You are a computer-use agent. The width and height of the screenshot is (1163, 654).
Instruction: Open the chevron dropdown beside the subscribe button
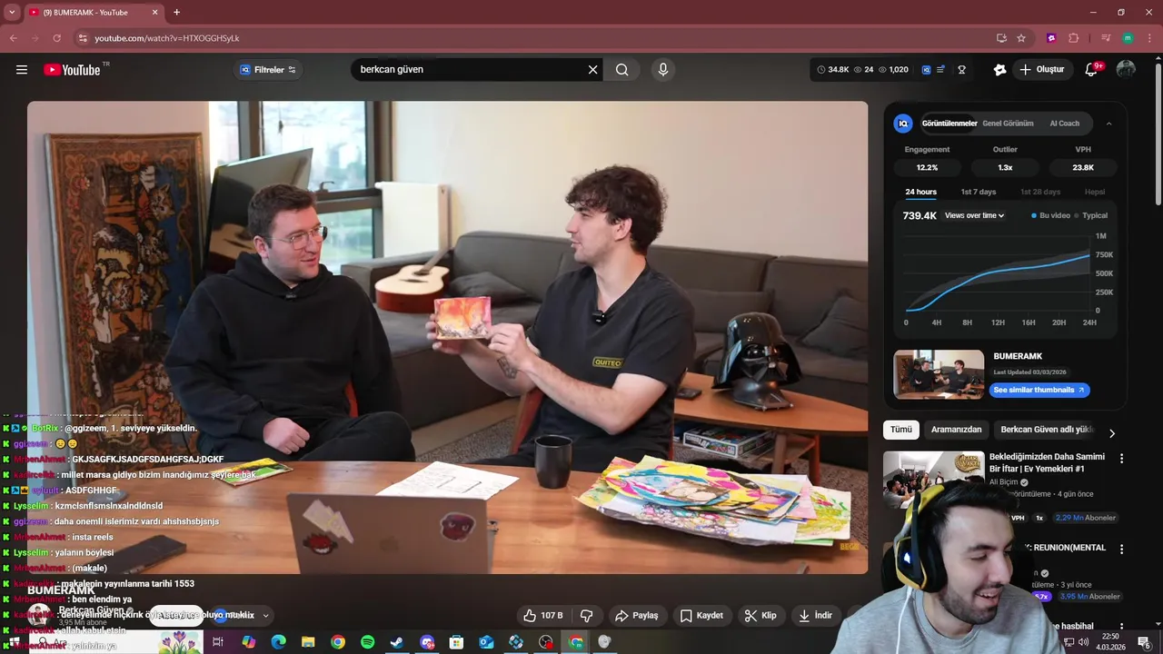(x=265, y=615)
